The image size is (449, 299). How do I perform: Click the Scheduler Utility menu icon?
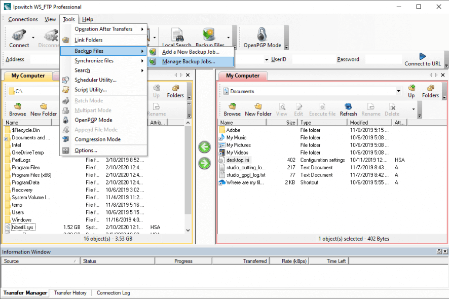(66, 80)
